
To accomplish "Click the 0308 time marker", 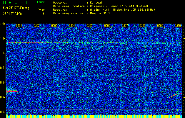I will (x=142, y=26).
